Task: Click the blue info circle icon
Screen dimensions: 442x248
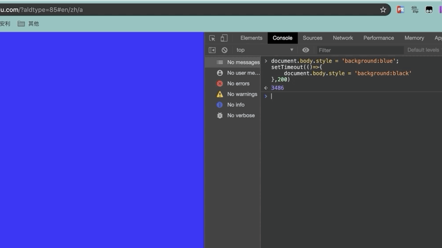Action: [x=220, y=105]
